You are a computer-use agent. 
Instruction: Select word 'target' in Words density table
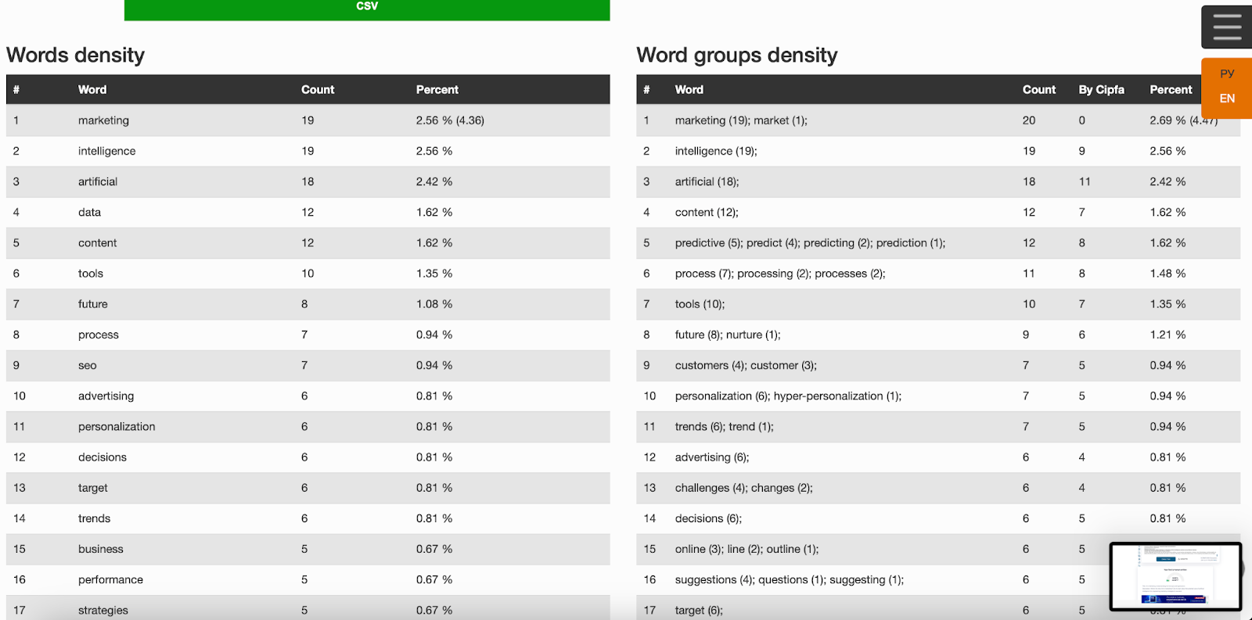click(93, 488)
